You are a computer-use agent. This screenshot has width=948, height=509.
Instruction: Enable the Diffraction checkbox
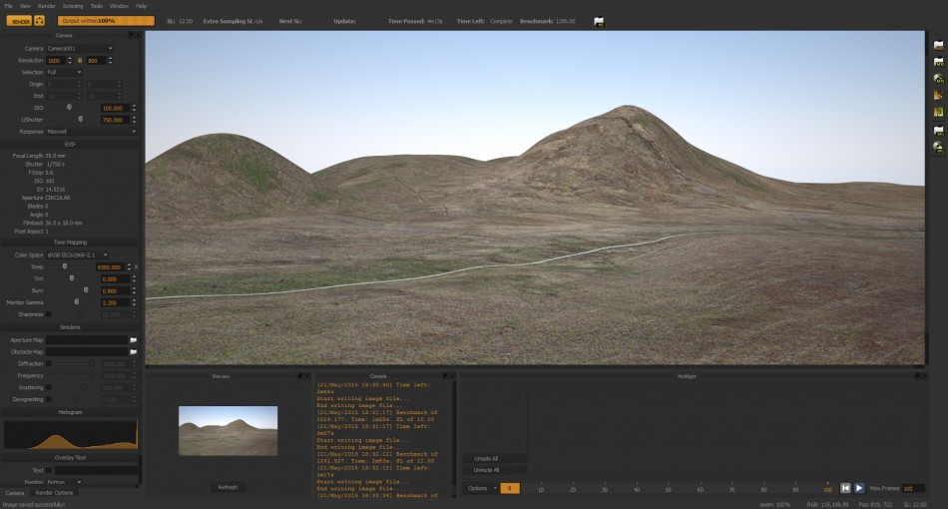tap(49, 364)
